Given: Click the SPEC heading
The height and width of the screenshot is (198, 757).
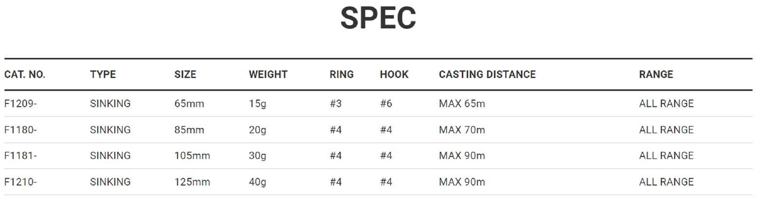Looking at the screenshot, I should pos(378,18).
